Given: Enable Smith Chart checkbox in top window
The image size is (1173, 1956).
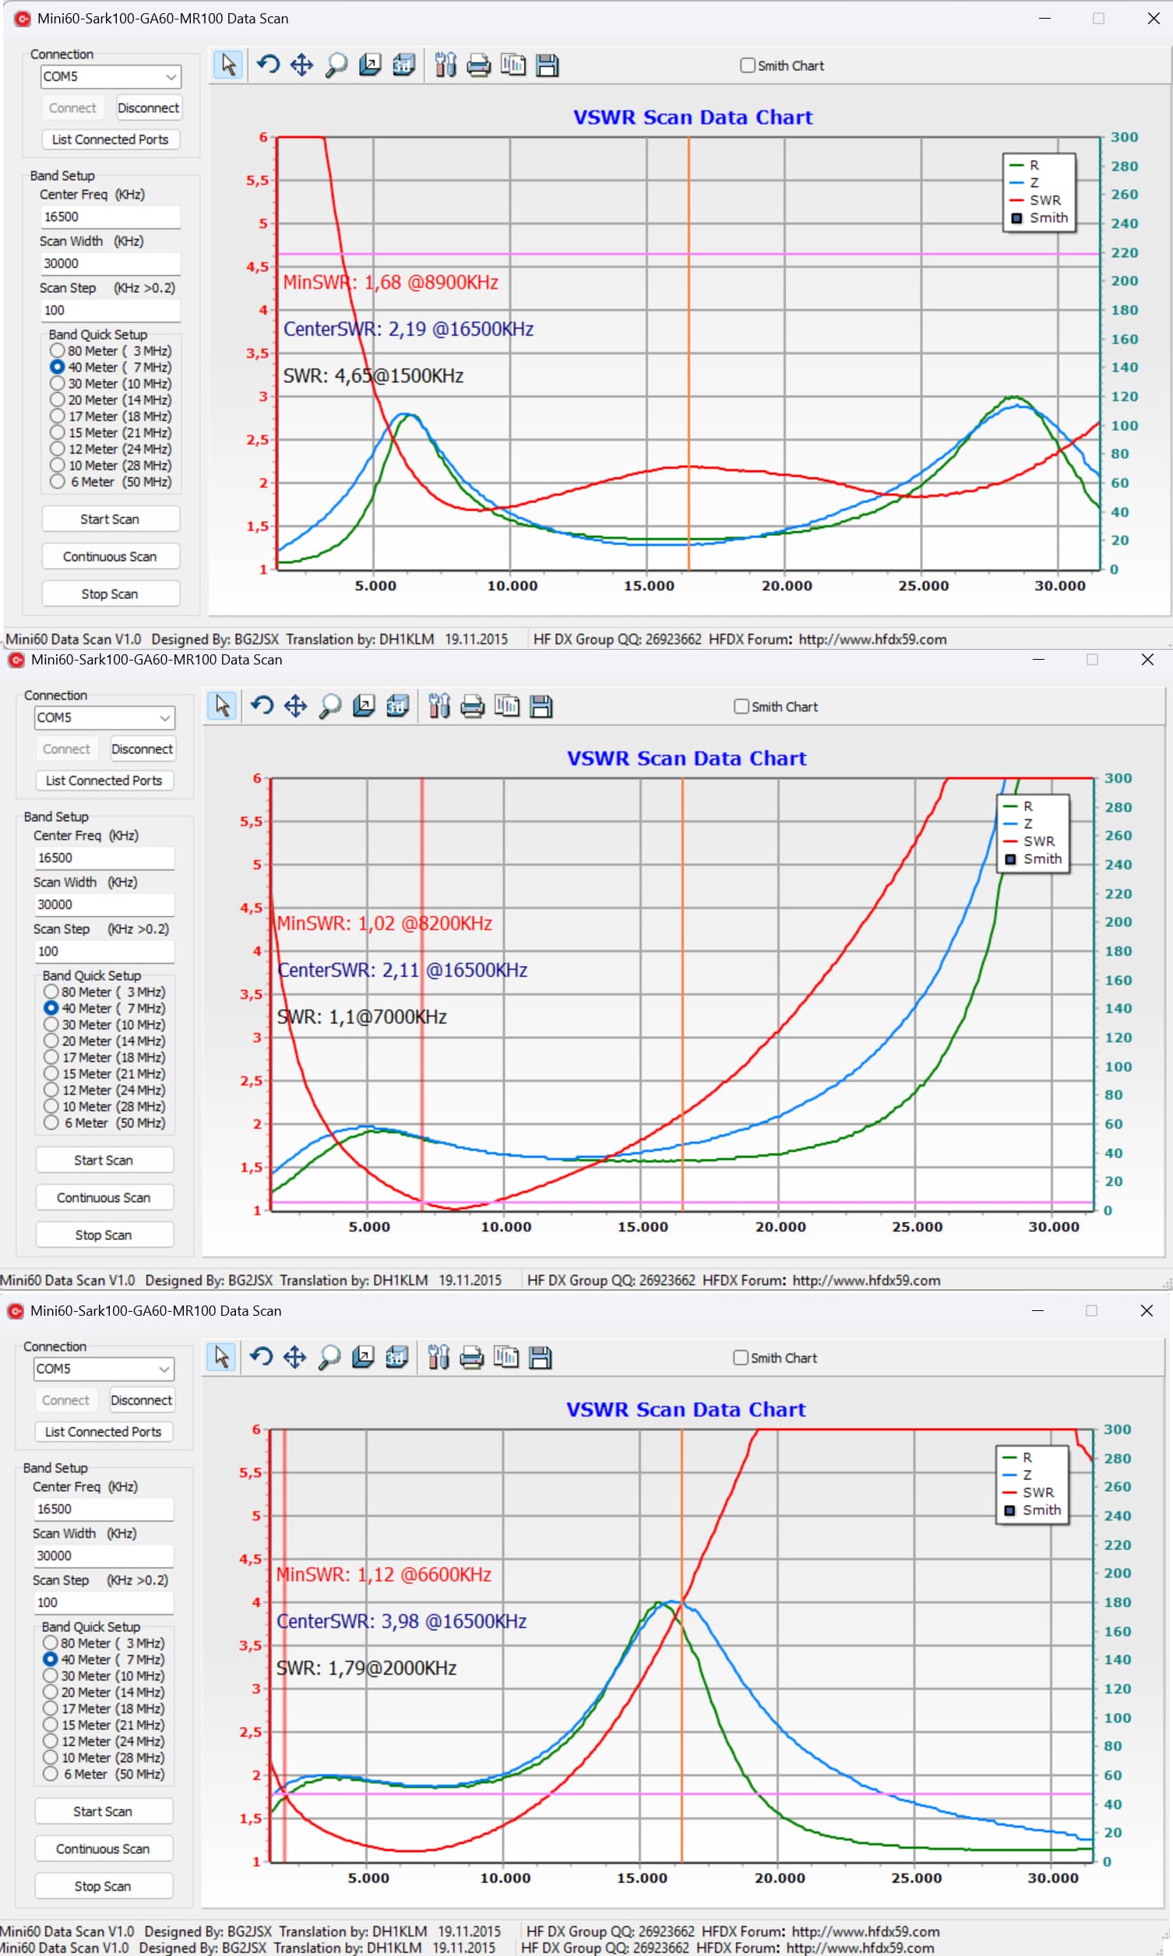Looking at the screenshot, I should 747,65.
